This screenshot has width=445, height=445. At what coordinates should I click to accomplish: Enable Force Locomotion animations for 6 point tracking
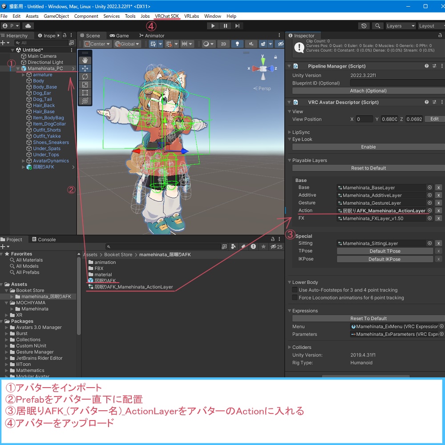pyautogui.click(x=295, y=297)
